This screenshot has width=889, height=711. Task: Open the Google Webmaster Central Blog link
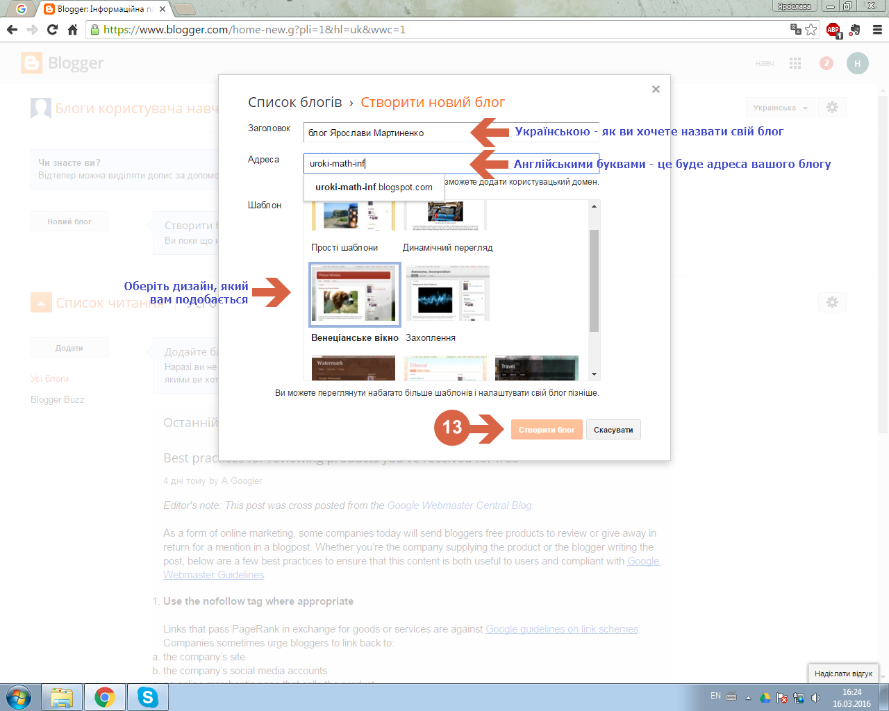click(460, 505)
